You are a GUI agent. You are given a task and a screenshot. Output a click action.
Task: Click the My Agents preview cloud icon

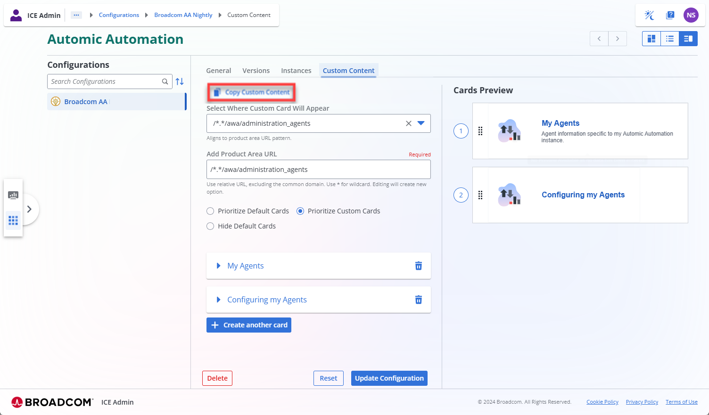tap(510, 130)
